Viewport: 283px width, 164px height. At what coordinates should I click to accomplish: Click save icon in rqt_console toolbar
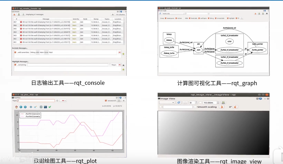click(x=19, y=14)
